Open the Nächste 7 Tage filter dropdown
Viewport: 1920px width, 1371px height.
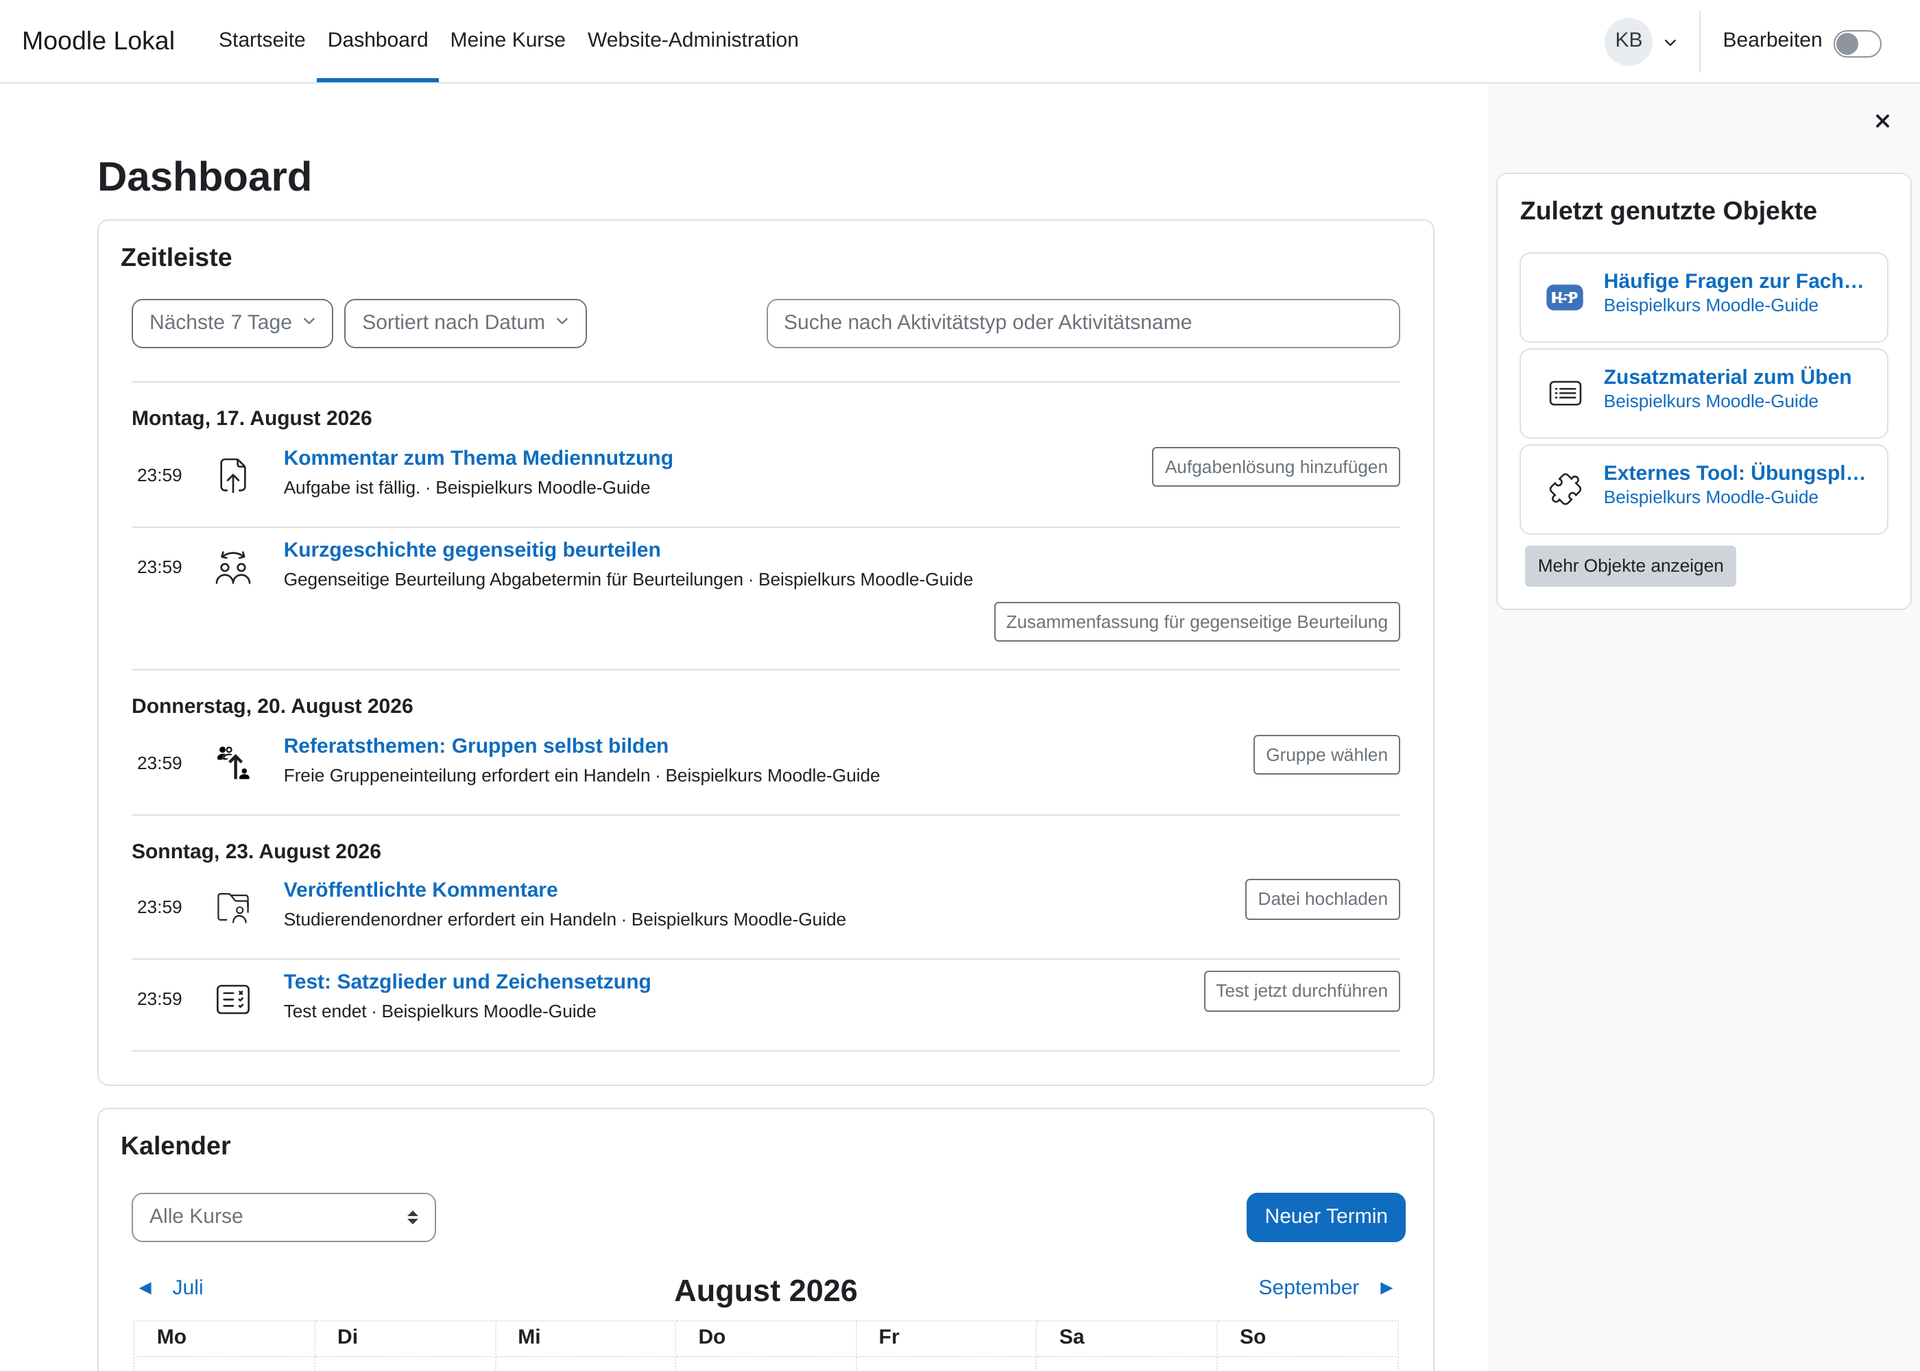(232, 324)
